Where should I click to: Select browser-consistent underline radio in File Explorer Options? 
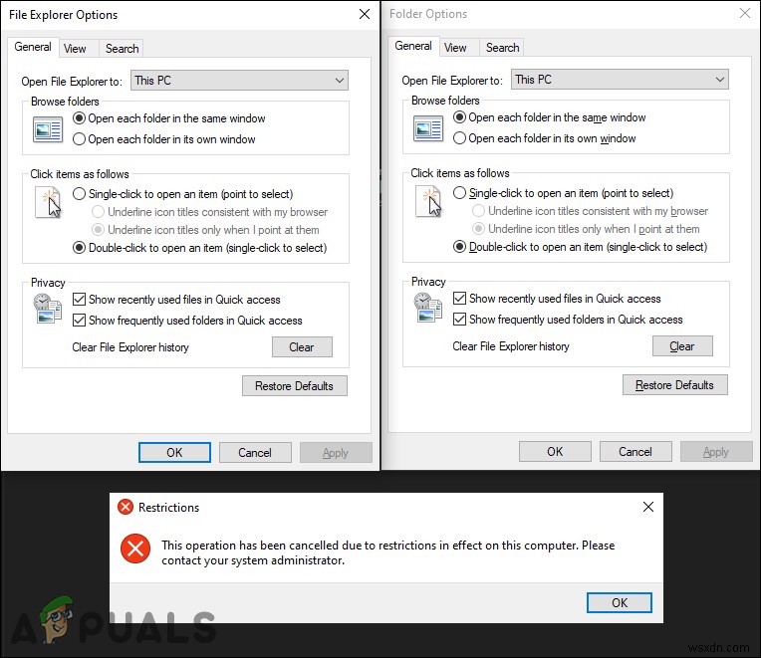click(x=98, y=212)
